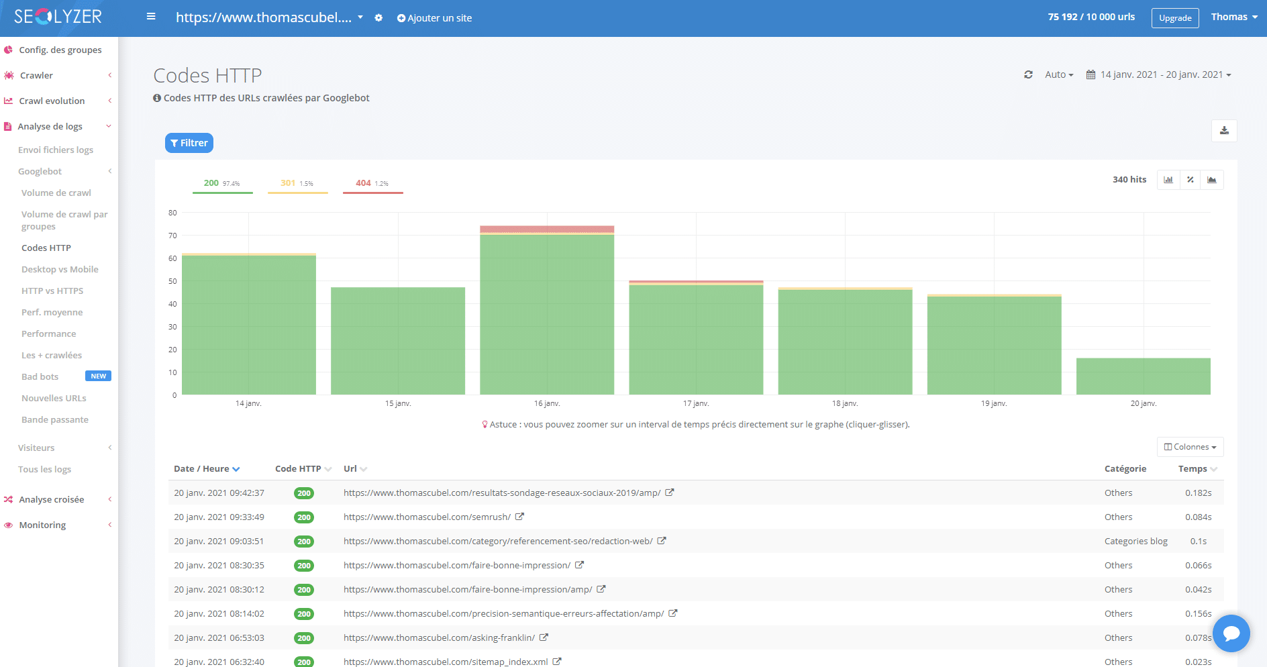
Task: Click the Categories blog category cell
Action: pyautogui.click(x=1135, y=541)
